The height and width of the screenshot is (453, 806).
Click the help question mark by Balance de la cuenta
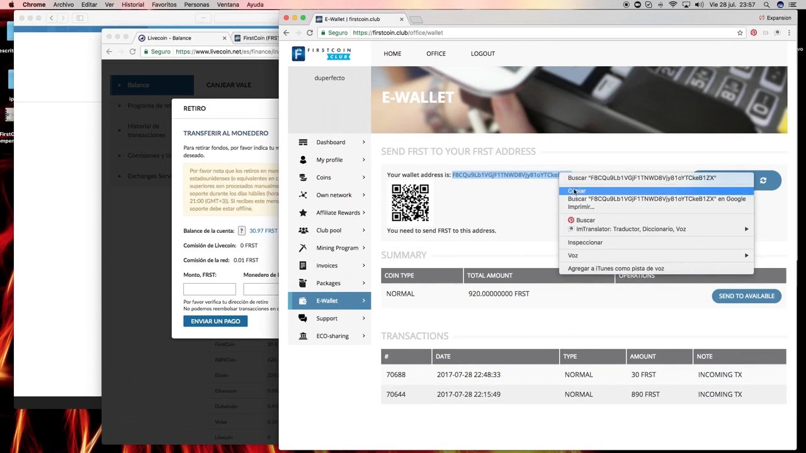(x=241, y=231)
